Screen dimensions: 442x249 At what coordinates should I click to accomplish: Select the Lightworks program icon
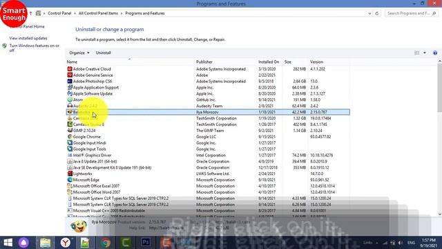pyautogui.click(x=70, y=174)
